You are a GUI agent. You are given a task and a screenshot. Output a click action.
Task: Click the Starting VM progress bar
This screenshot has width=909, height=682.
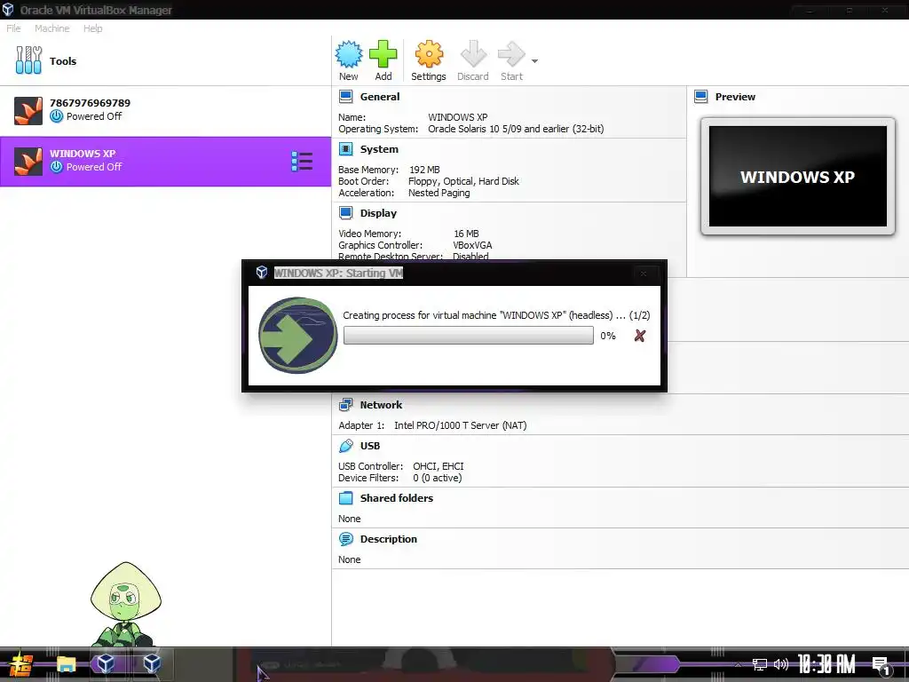point(469,335)
